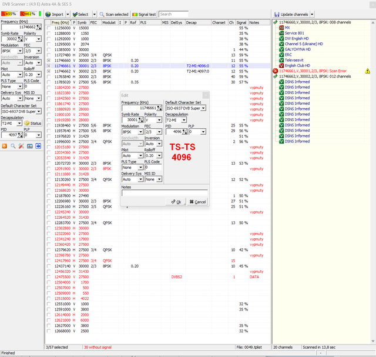
Task: Click the GALYCHYNA HD channel icon
Action: pyautogui.click(x=281, y=49)
